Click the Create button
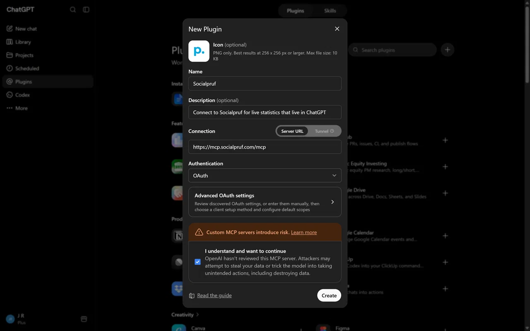The width and height of the screenshot is (530, 331). tap(329, 295)
